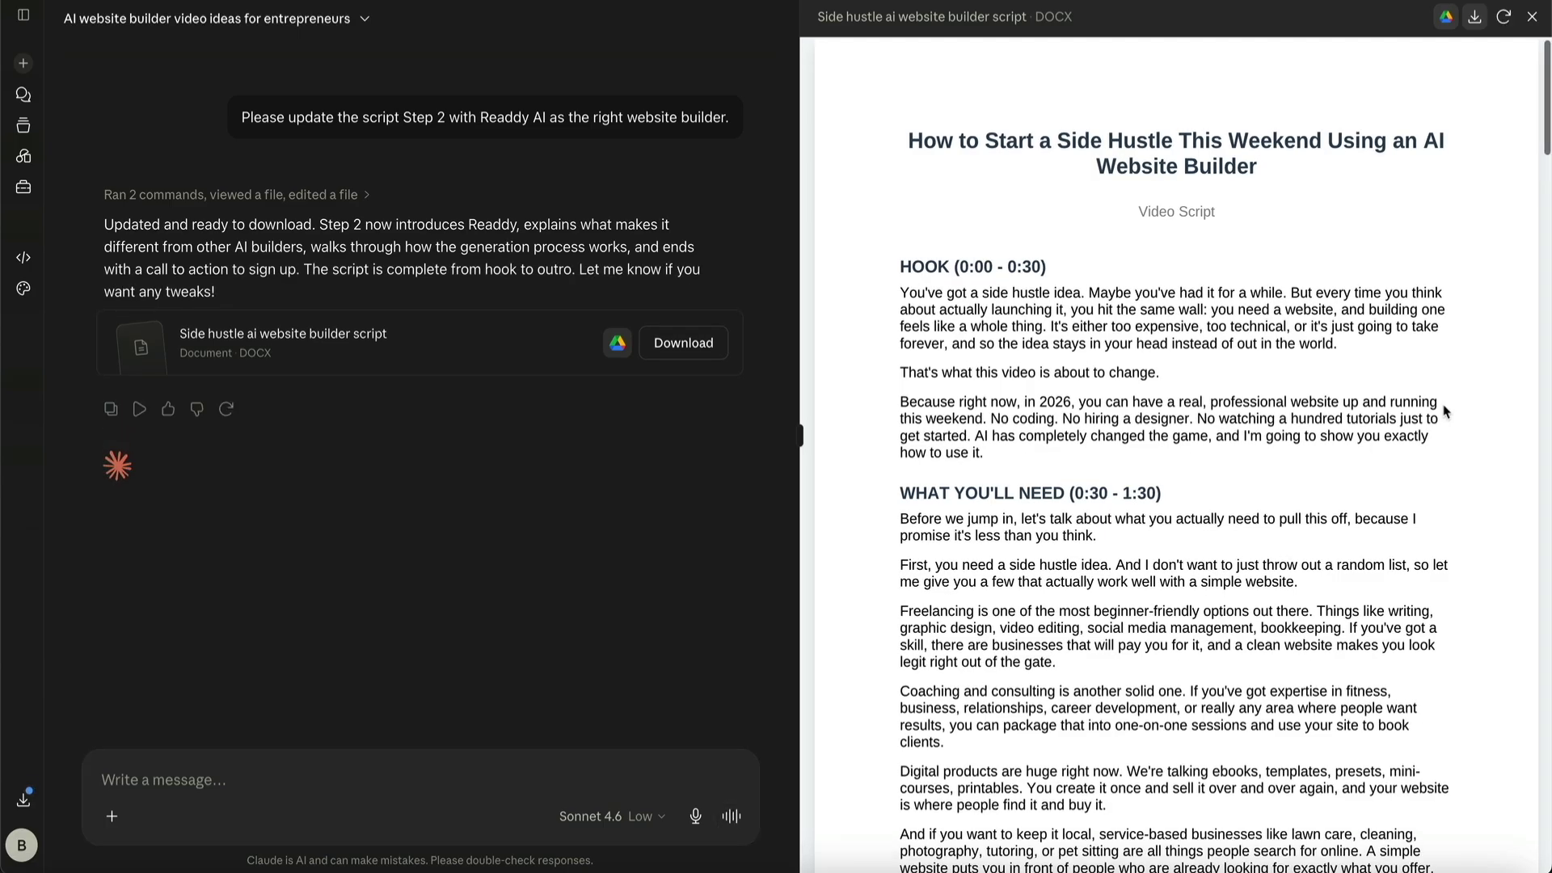The width and height of the screenshot is (1552, 873).
Task: Open voice mode waveform button
Action: 732,816
